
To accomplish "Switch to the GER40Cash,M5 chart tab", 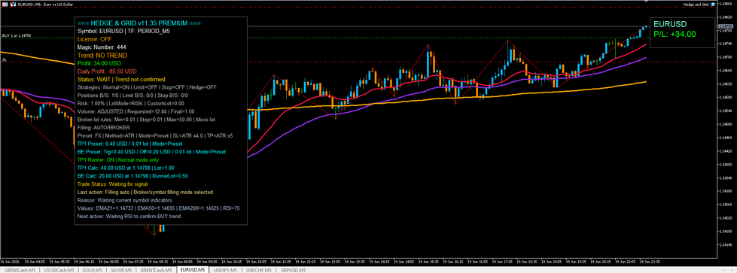I will tap(20, 270).
